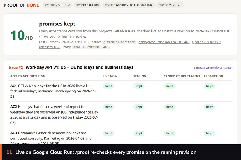Viewport: 241px width, 160px height.
Task: Open the release v1.0.39 link in summary card
Action: click(50, 47)
